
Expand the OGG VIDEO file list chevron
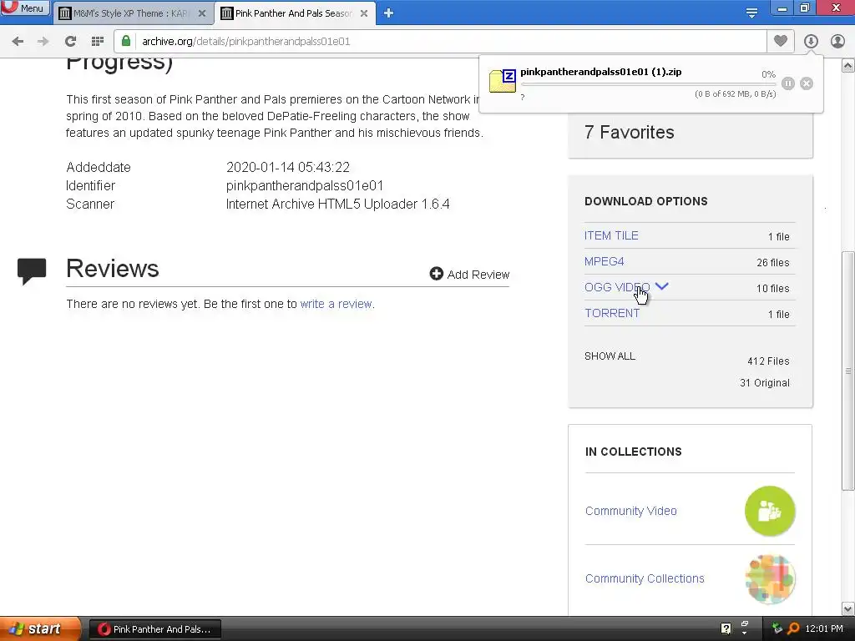(662, 286)
